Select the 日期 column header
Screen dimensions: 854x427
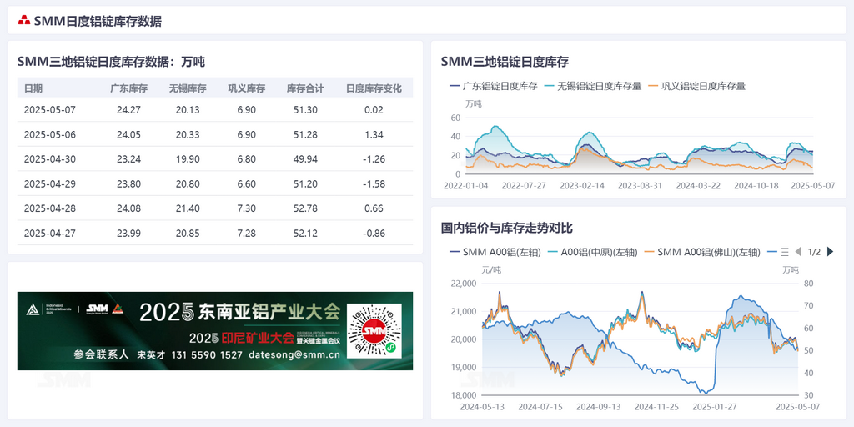point(33,88)
